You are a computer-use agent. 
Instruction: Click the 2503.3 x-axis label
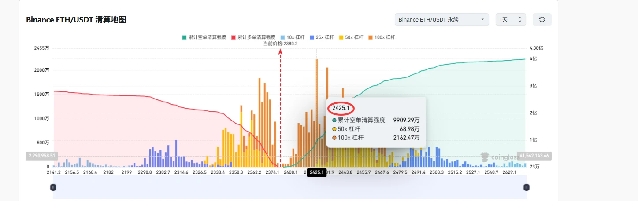click(436, 172)
